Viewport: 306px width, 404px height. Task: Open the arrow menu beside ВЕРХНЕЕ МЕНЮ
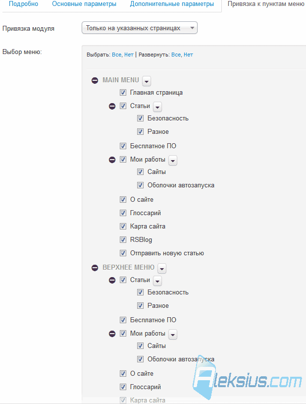[162, 268]
